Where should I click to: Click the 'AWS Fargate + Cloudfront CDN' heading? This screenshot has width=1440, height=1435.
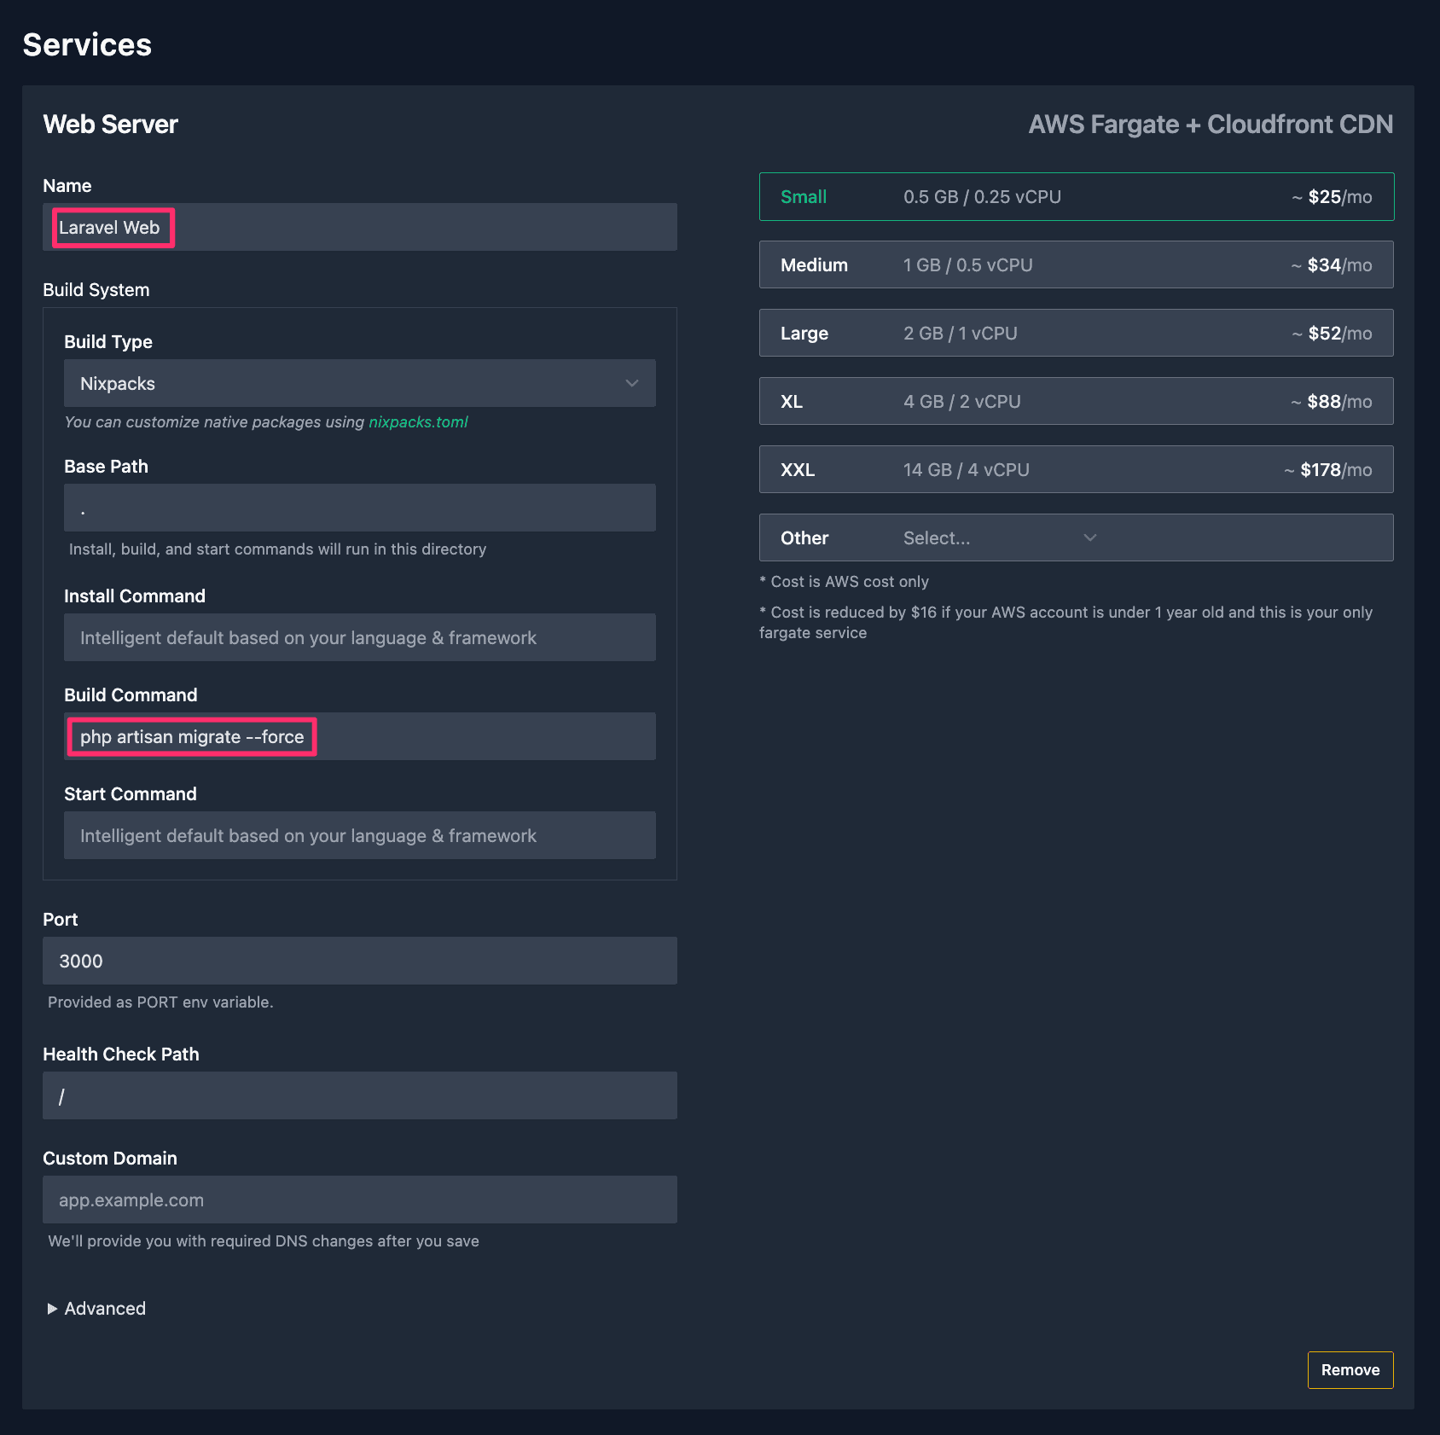1211,125
